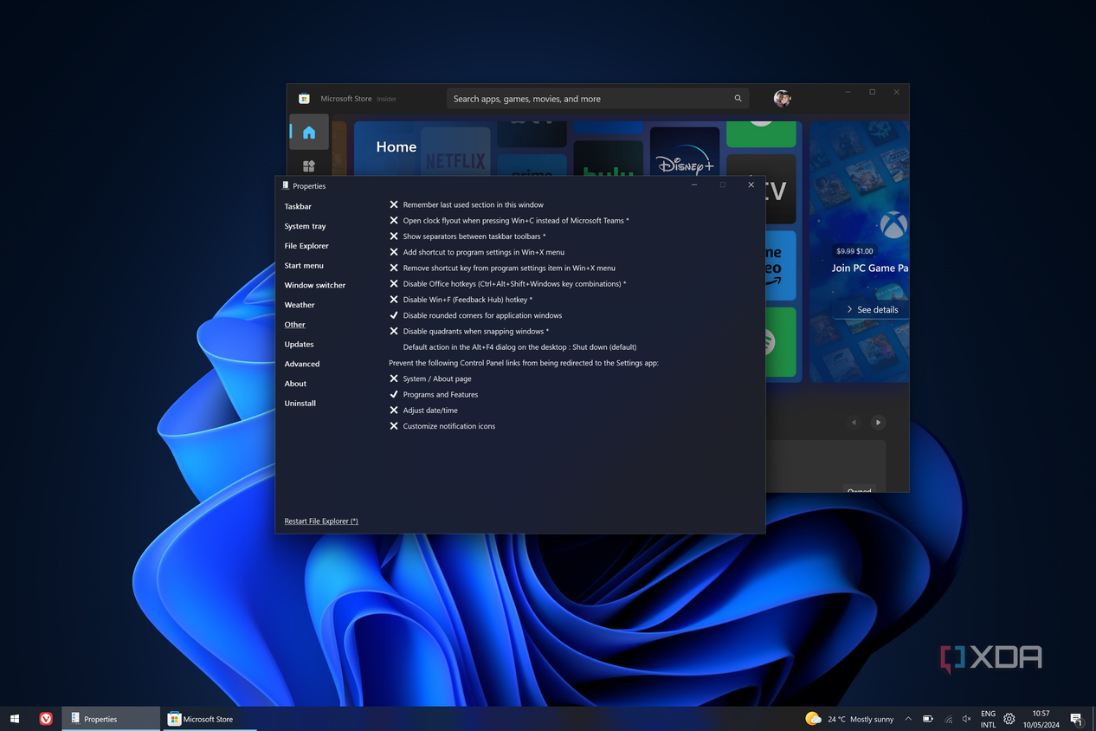Click next arrow in Store carousel
Image resolution: width=1096 pixels, height=731 pixels.
tap(878, 423)
